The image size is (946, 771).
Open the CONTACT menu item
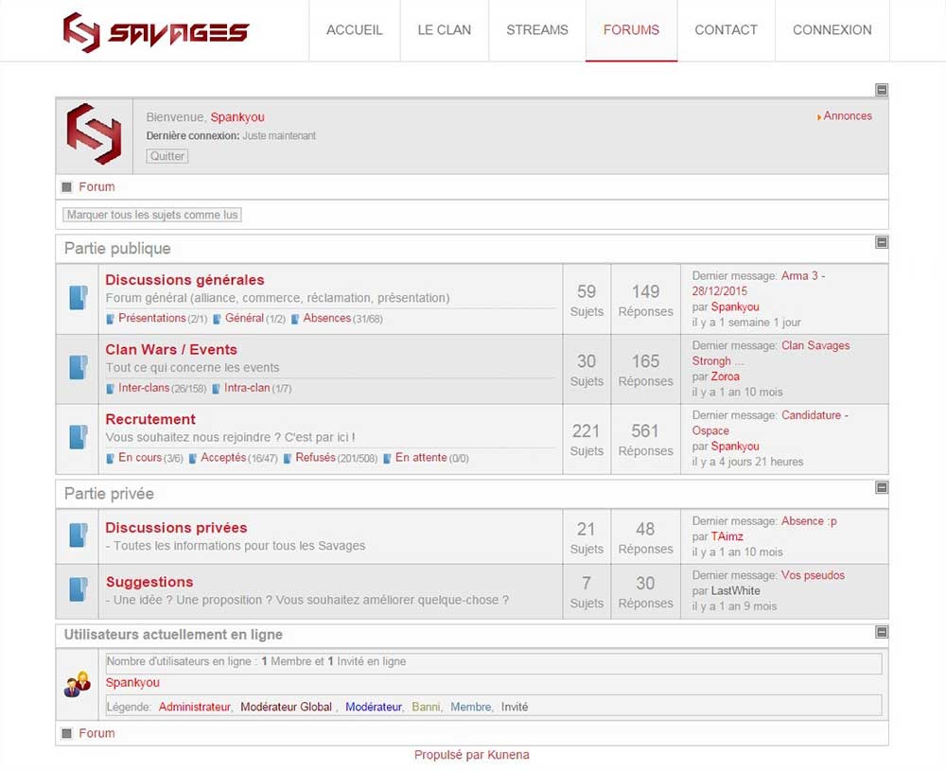tap(726, 29)
